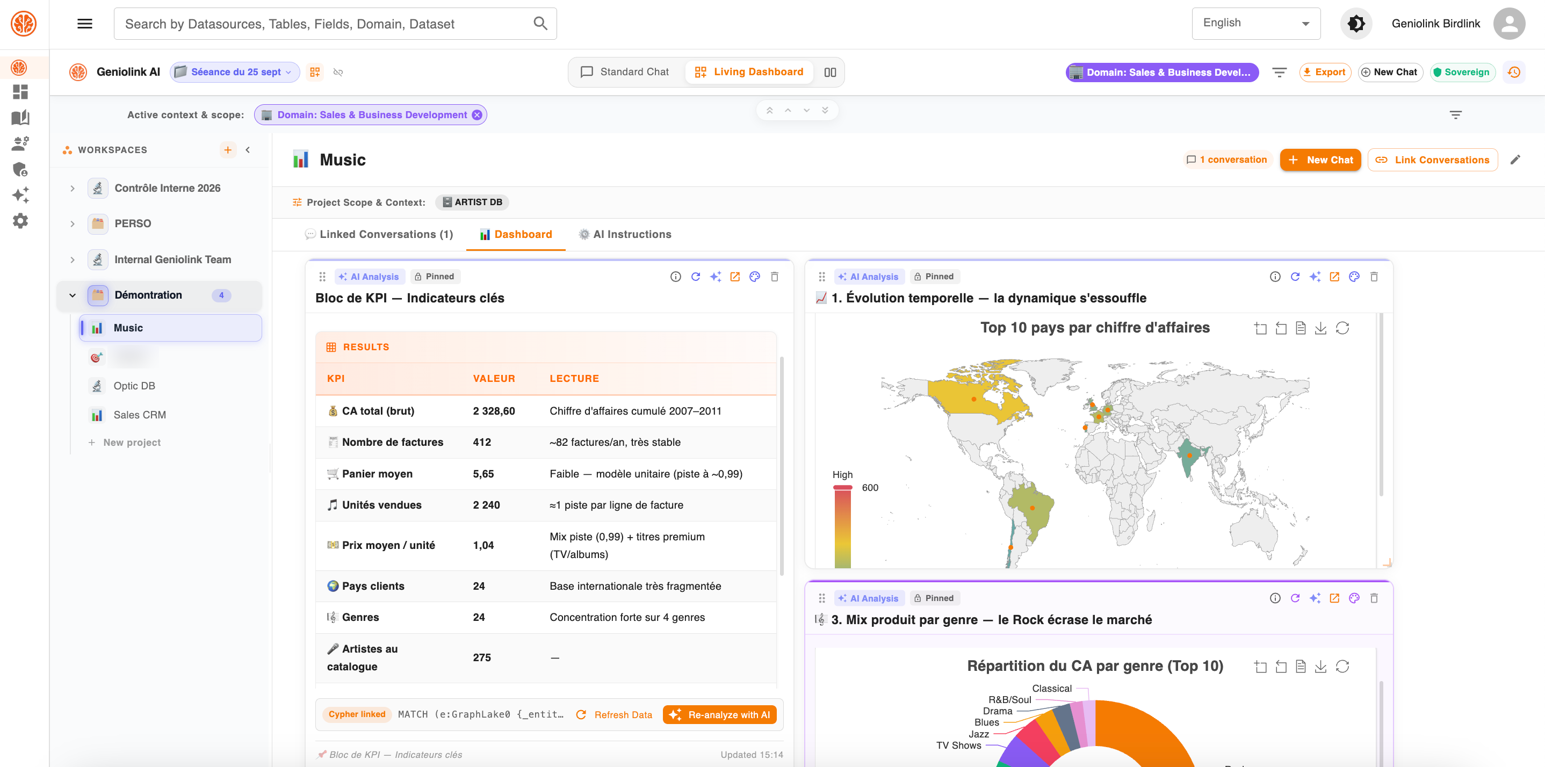Viewport: 1545px width, 767px height.
Task: Restore the Répartition du CA par genre chart
Action: (x=1342, y=666)
